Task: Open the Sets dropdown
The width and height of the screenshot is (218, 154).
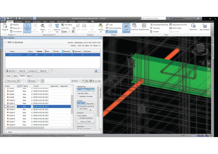Action: tap(66, 32)
